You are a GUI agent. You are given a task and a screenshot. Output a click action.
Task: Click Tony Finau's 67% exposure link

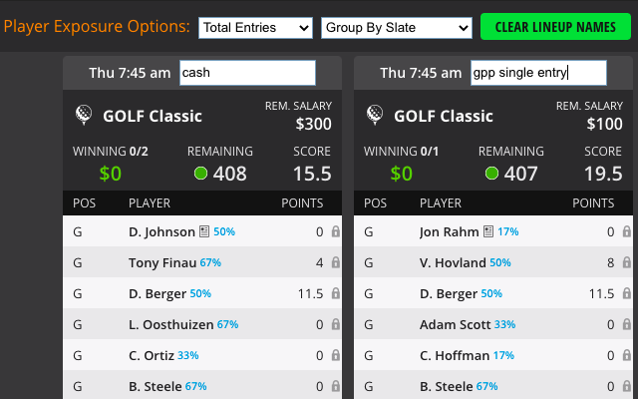(x=210, y=262)
